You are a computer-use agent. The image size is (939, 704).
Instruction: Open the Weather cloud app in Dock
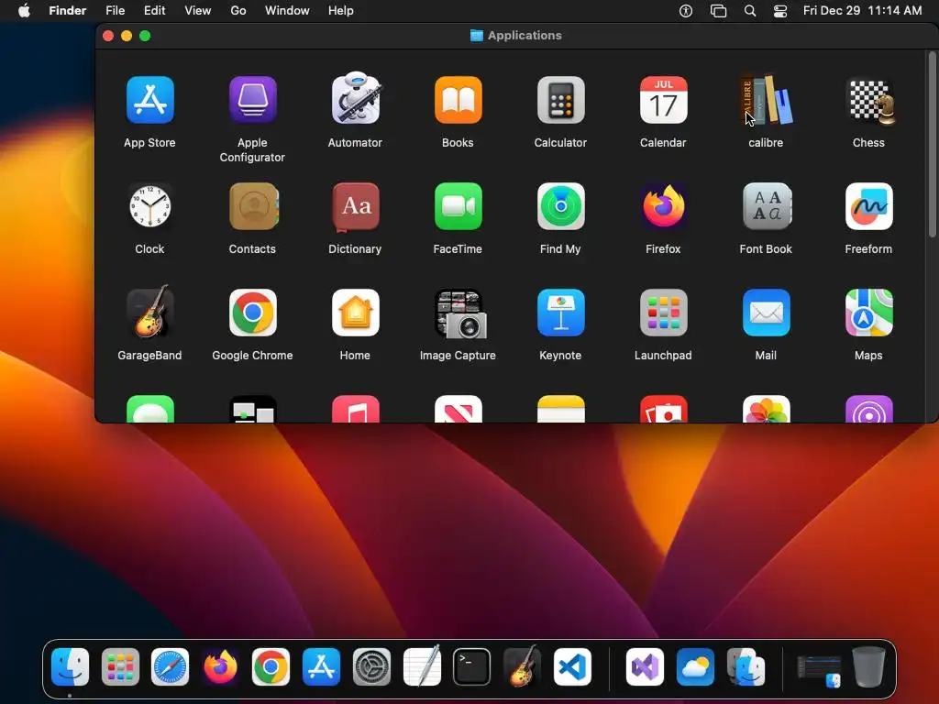695,666
